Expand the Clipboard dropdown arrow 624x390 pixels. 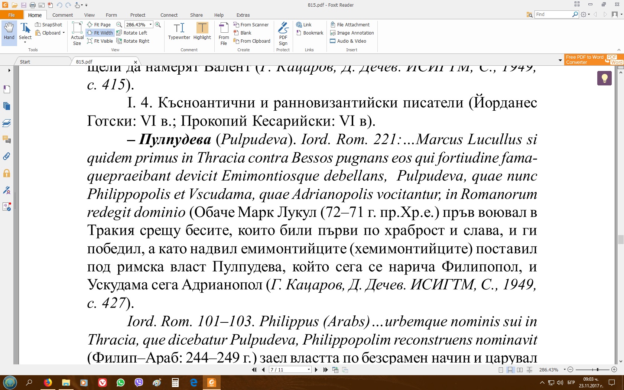64,33
